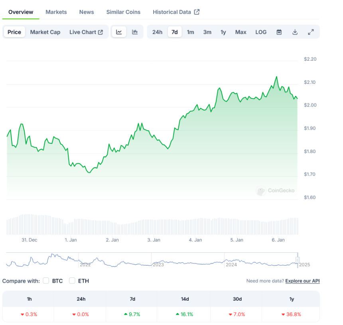Click Explore our API link
343x325 pixels.
[x=302, y=281]
